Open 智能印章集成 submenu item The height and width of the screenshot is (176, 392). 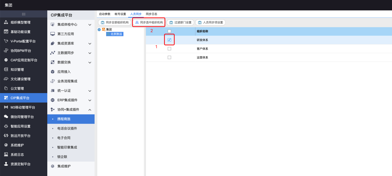click(71, 147)
